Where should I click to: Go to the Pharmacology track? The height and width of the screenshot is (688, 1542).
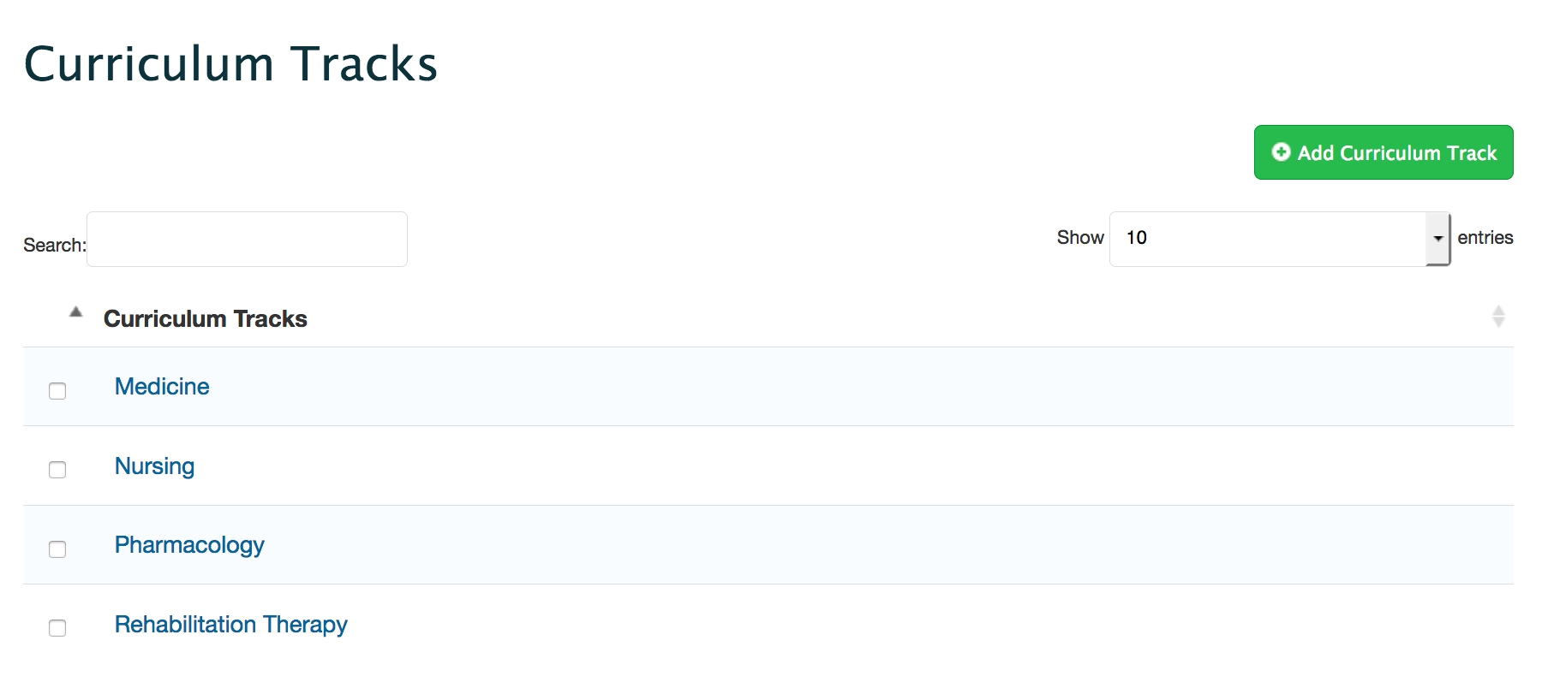189,545
